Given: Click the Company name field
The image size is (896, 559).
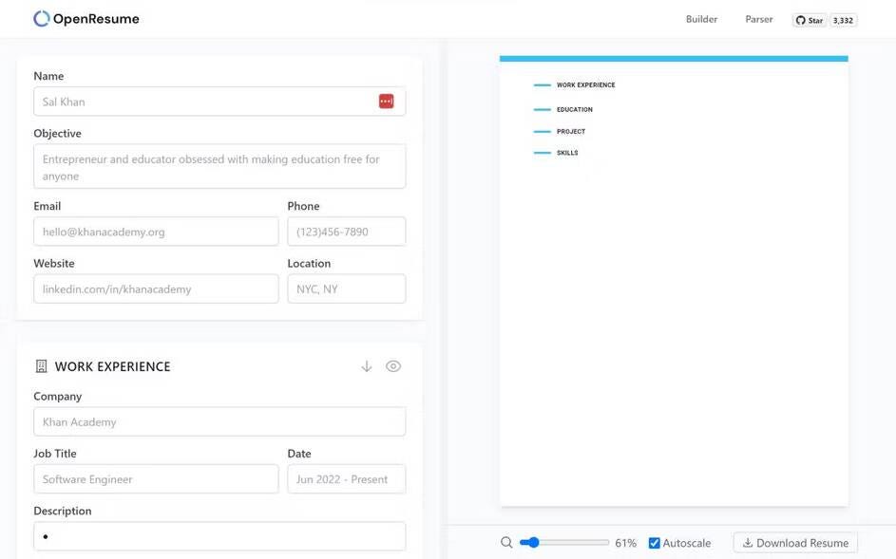Looking at the screenshot, I should coord(219,422).
